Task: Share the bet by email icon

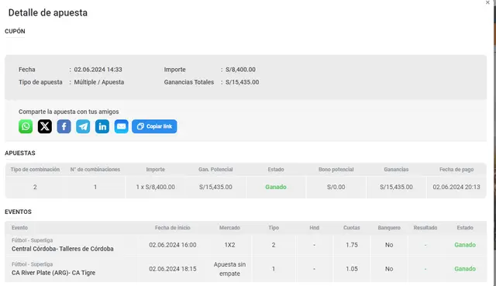Action: point(121,126)
